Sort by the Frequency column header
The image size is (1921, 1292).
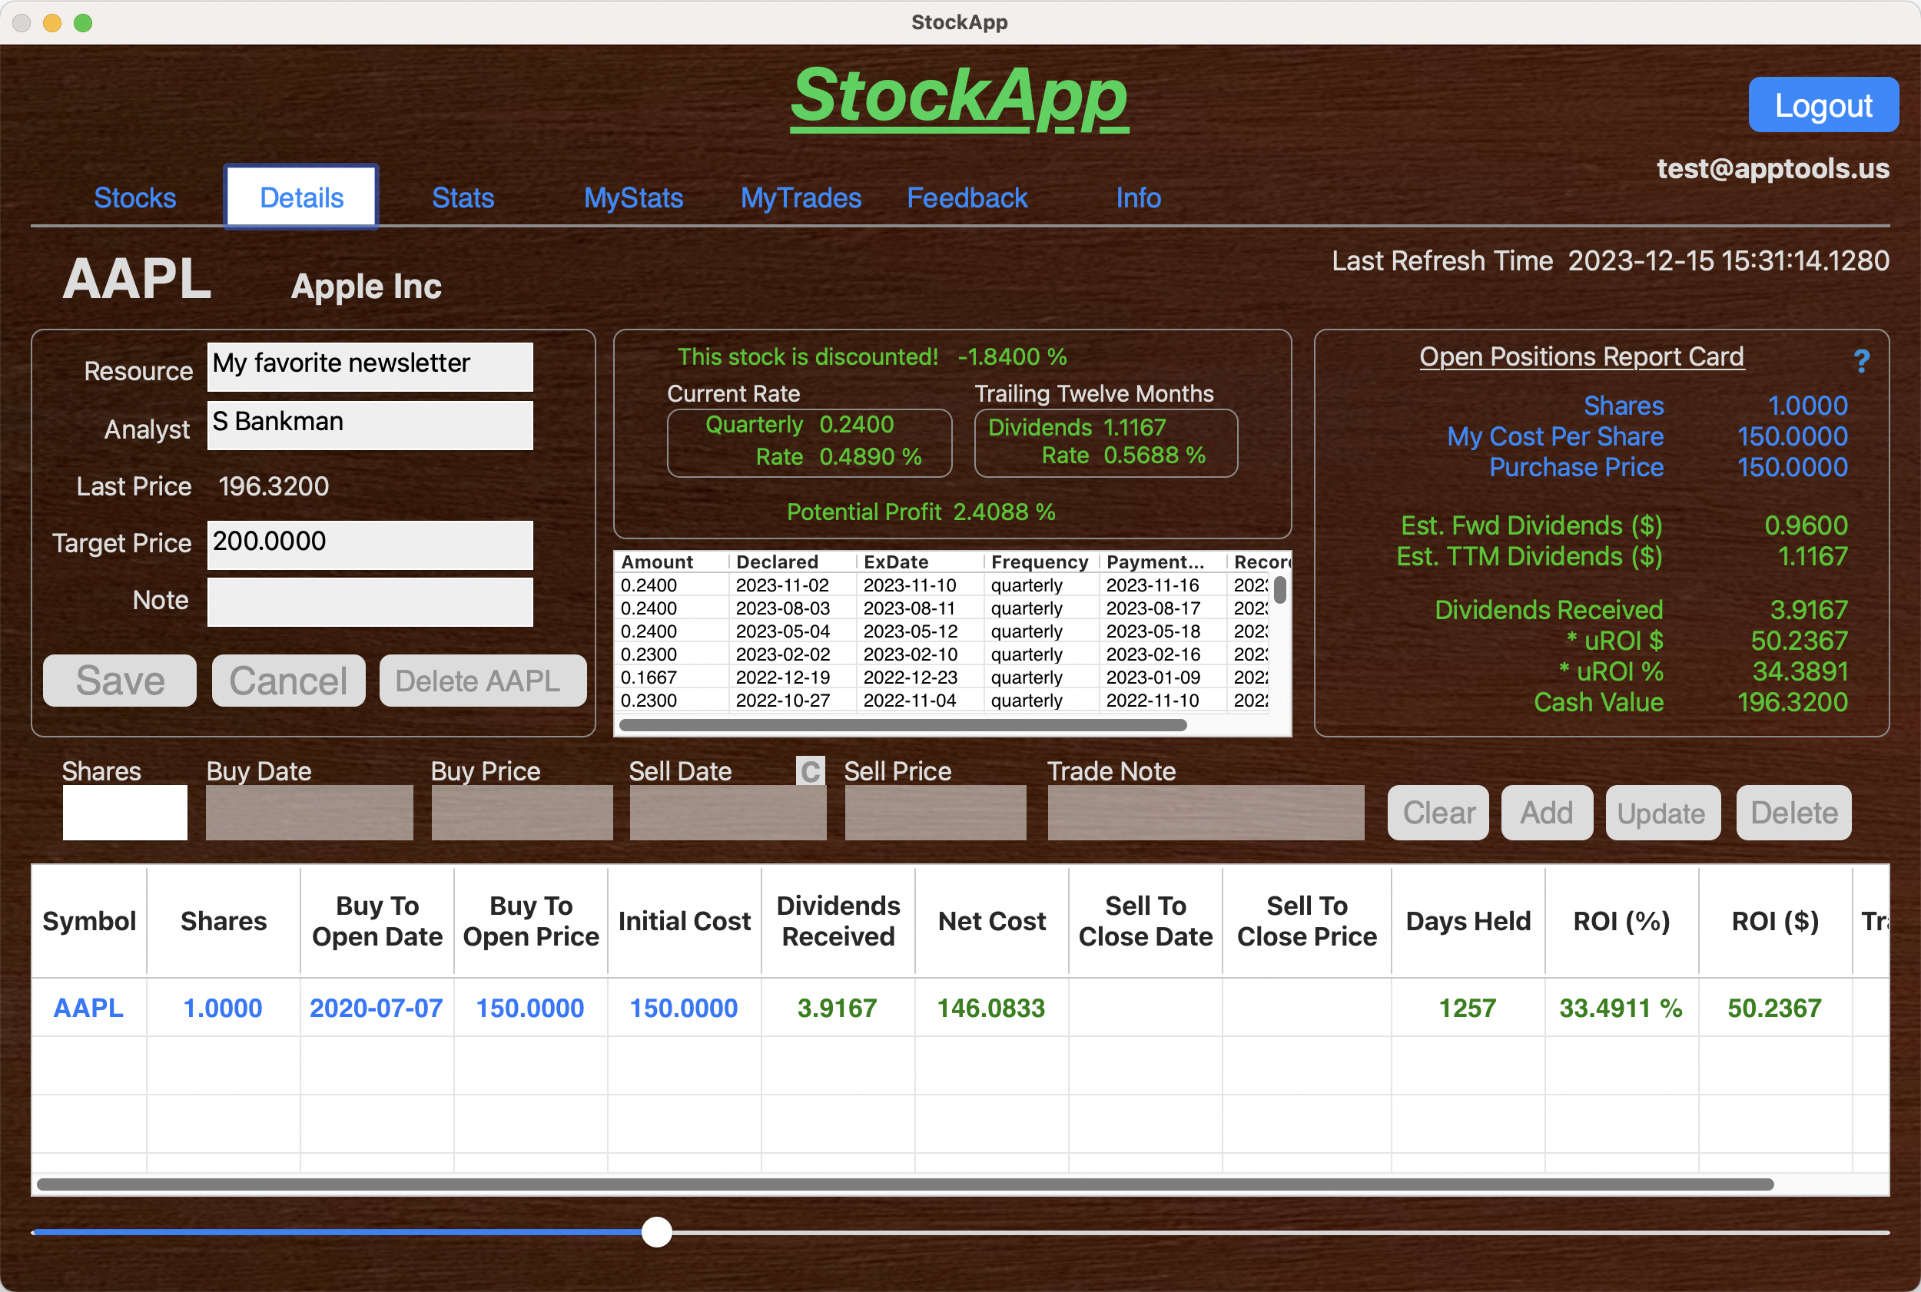click(1042, 562)
